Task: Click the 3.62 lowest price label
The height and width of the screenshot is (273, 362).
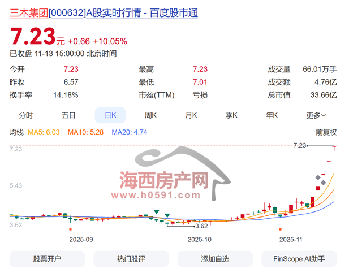Action: coord(201,226)
